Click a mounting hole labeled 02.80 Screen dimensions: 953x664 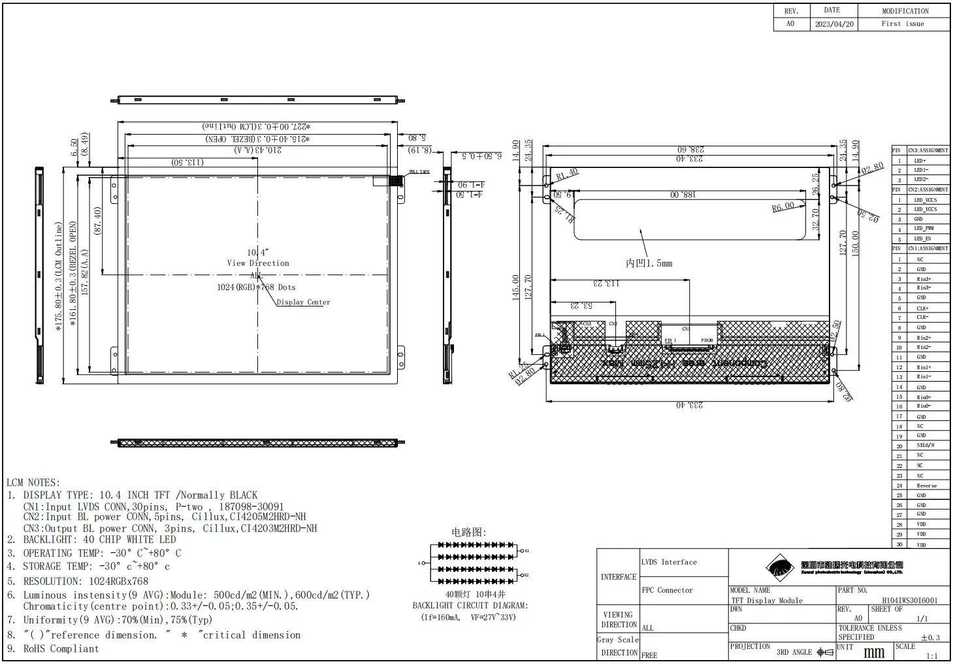(x=834, y=184)
